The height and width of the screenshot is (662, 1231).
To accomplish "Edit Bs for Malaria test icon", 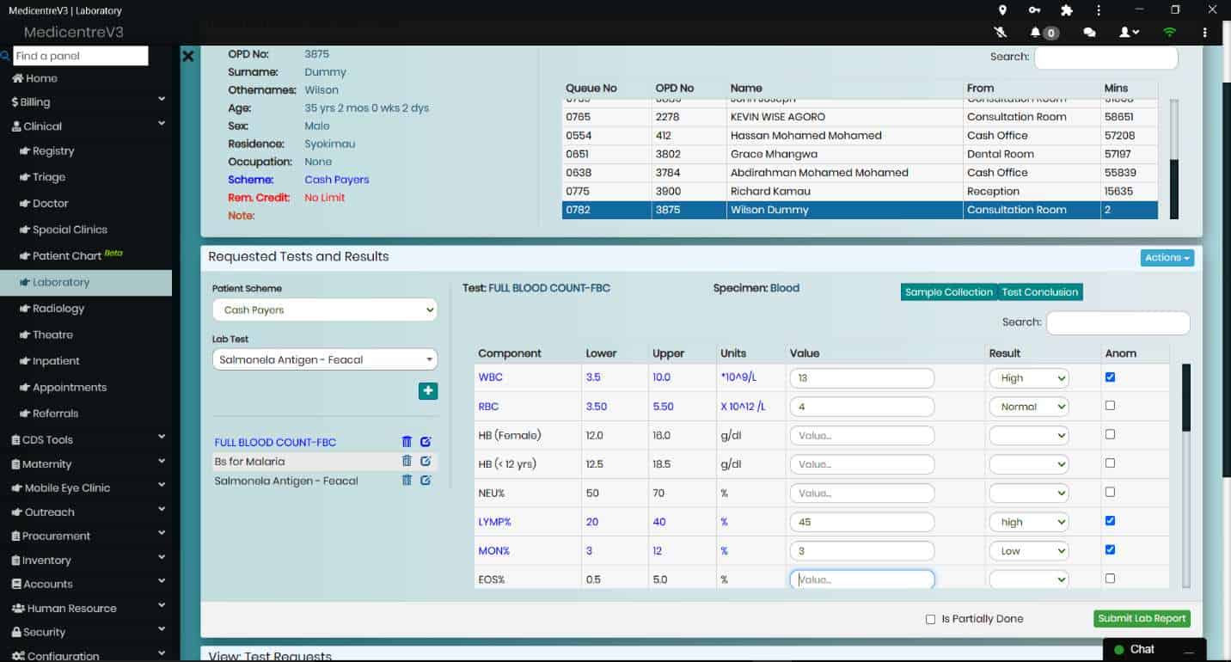I will point(426,461).
